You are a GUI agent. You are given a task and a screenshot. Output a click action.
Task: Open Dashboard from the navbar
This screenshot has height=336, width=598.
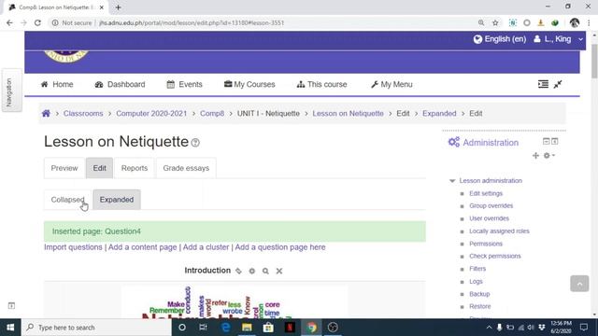[x=120, y=84]
